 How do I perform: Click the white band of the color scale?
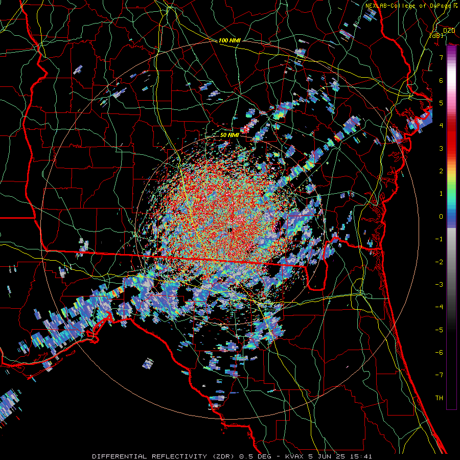tap(451, 77)
